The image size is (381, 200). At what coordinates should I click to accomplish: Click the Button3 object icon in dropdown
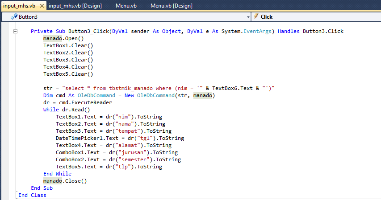click(x=14, y=16)
